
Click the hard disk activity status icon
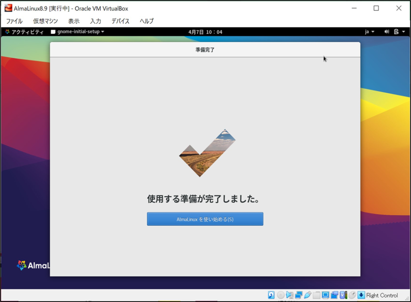tap(271, 295)
